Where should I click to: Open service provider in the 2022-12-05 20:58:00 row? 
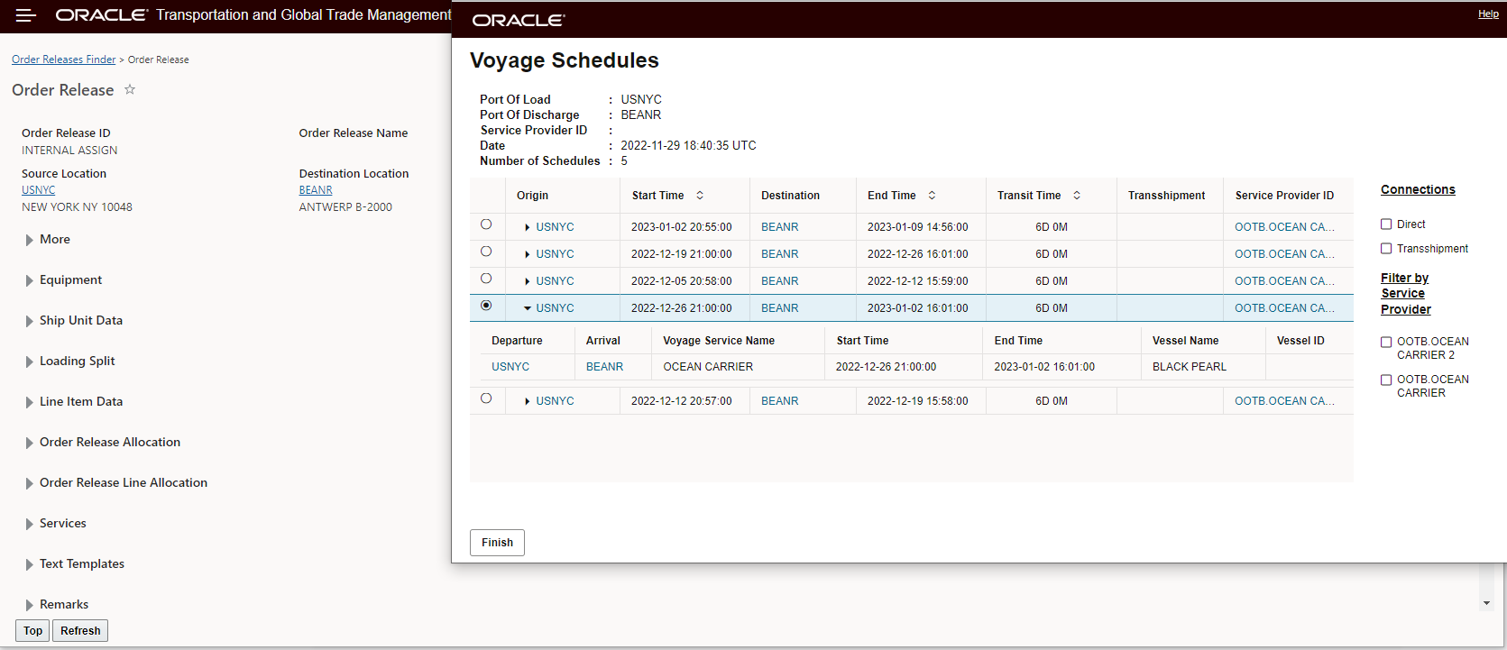tap(1284, 281)
